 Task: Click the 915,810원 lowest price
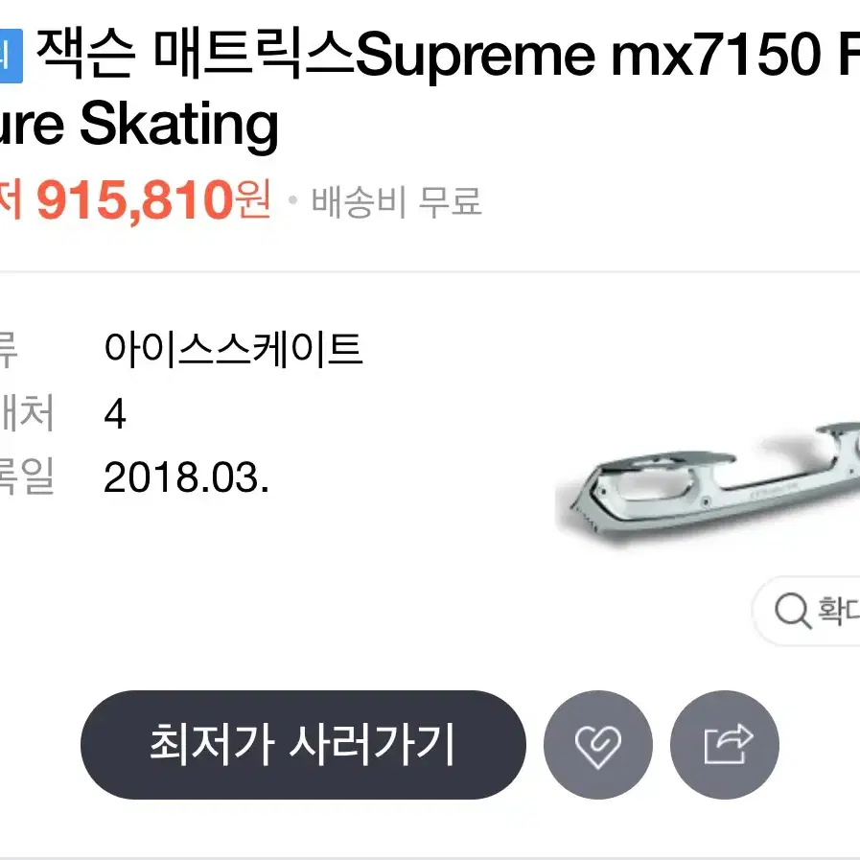tap(153, 200)
